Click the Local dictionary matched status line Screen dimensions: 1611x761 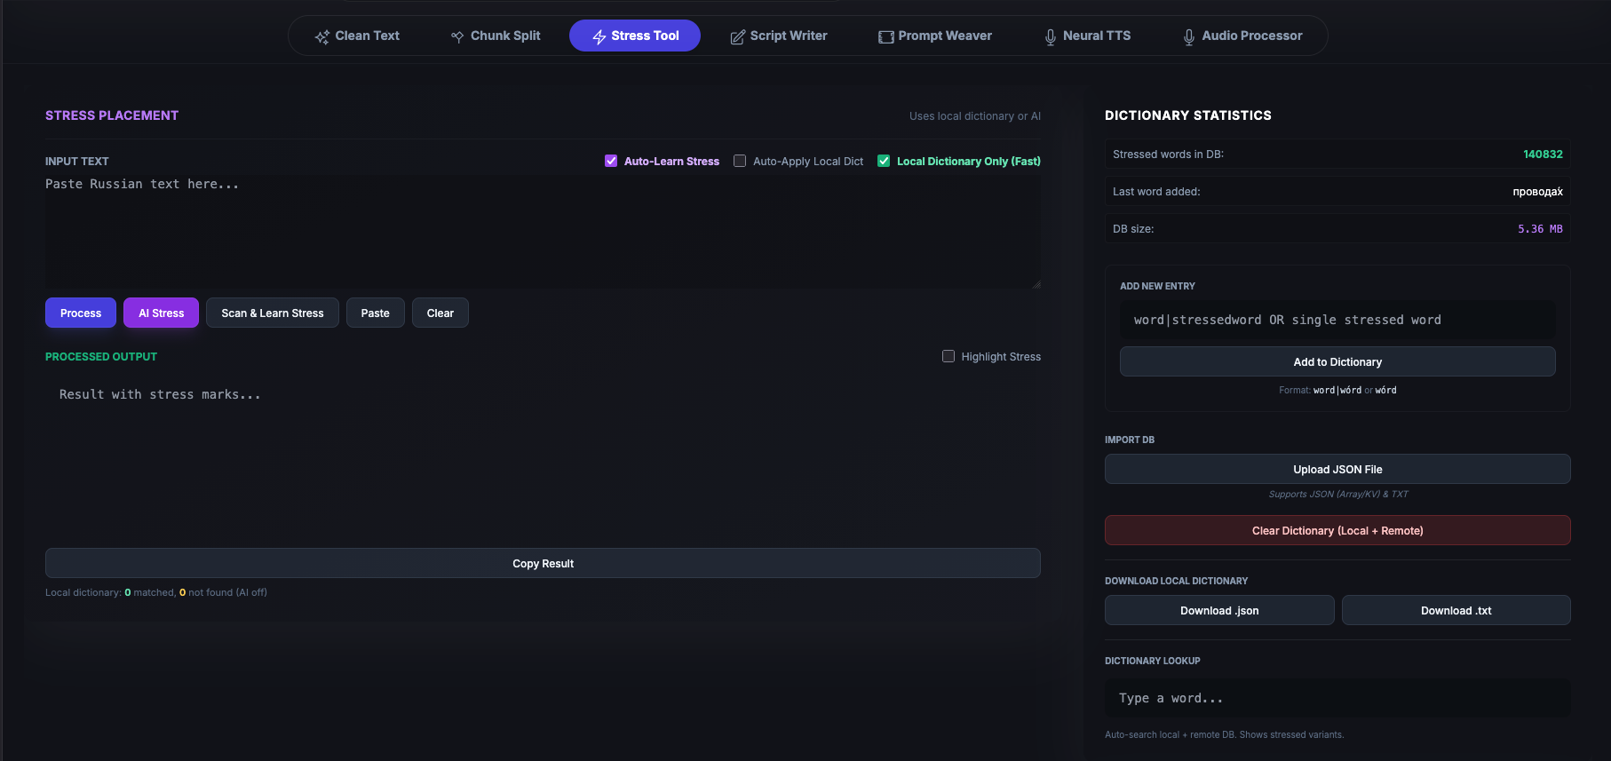pyautogui.click(x=156, y=592)
